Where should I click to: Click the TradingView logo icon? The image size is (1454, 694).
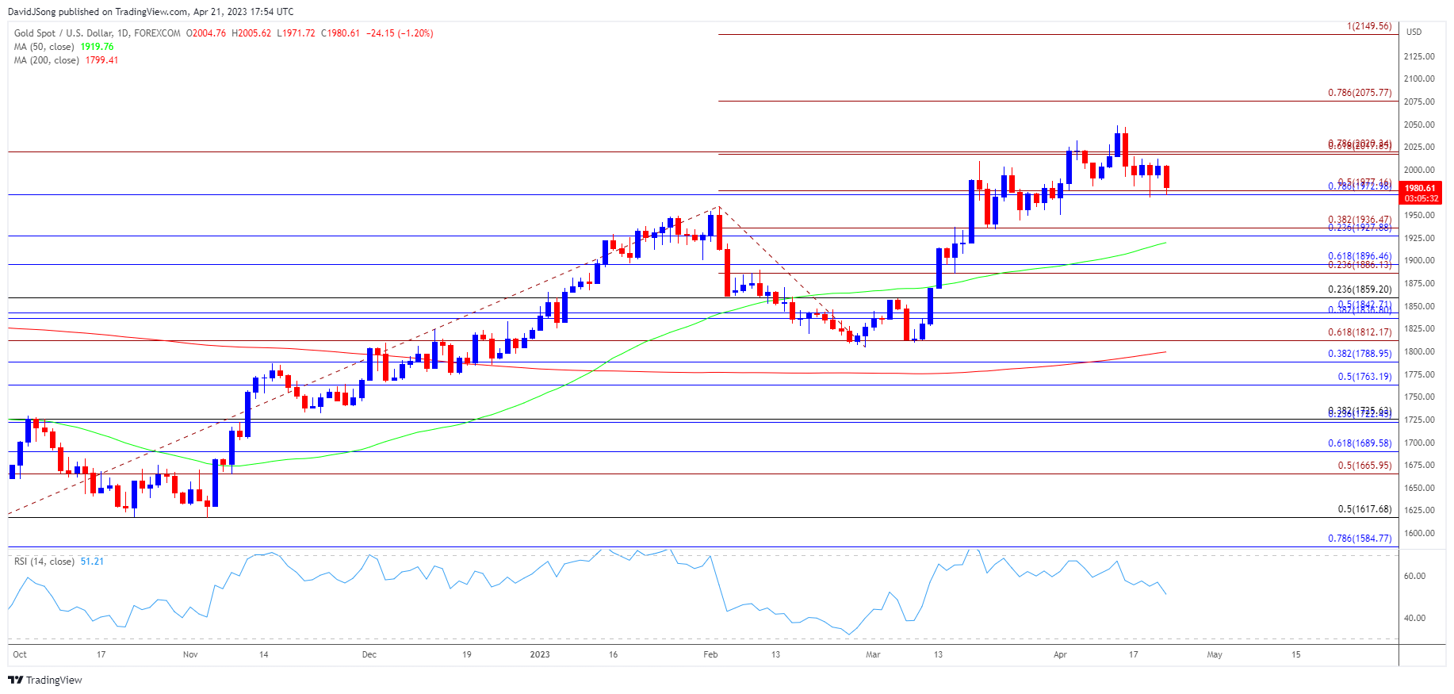(x=15, y=680)
